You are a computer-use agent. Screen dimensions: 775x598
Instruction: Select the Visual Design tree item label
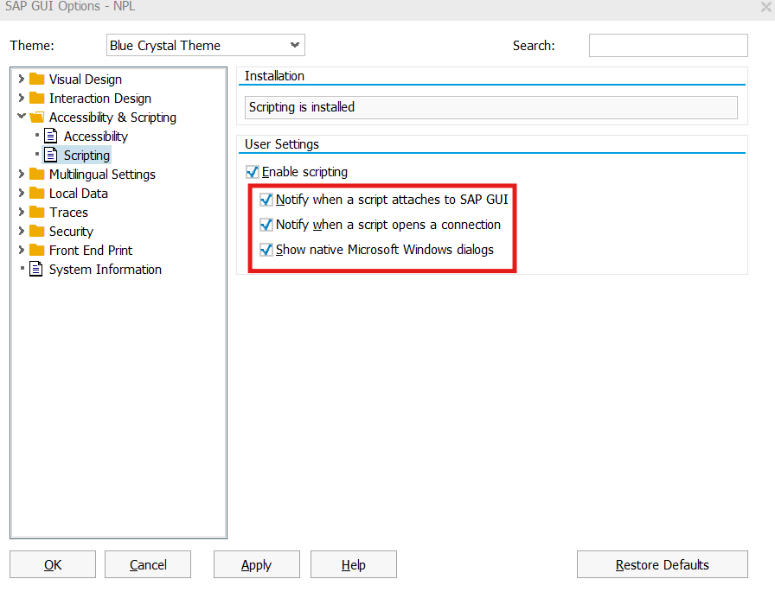(x=85, y=80)
